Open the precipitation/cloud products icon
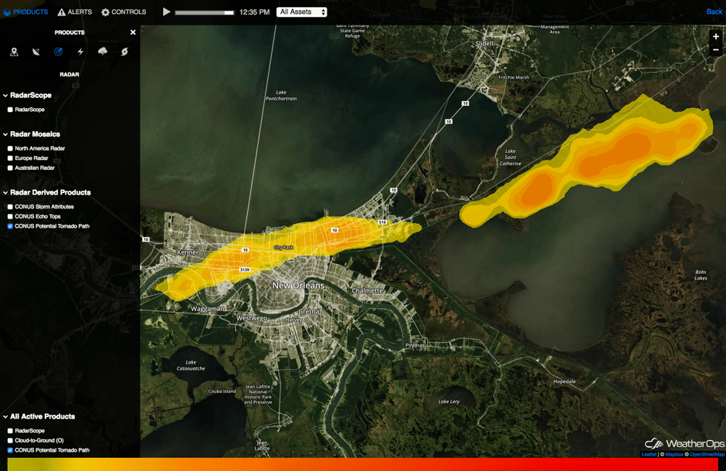 click(x=103, y=52)
